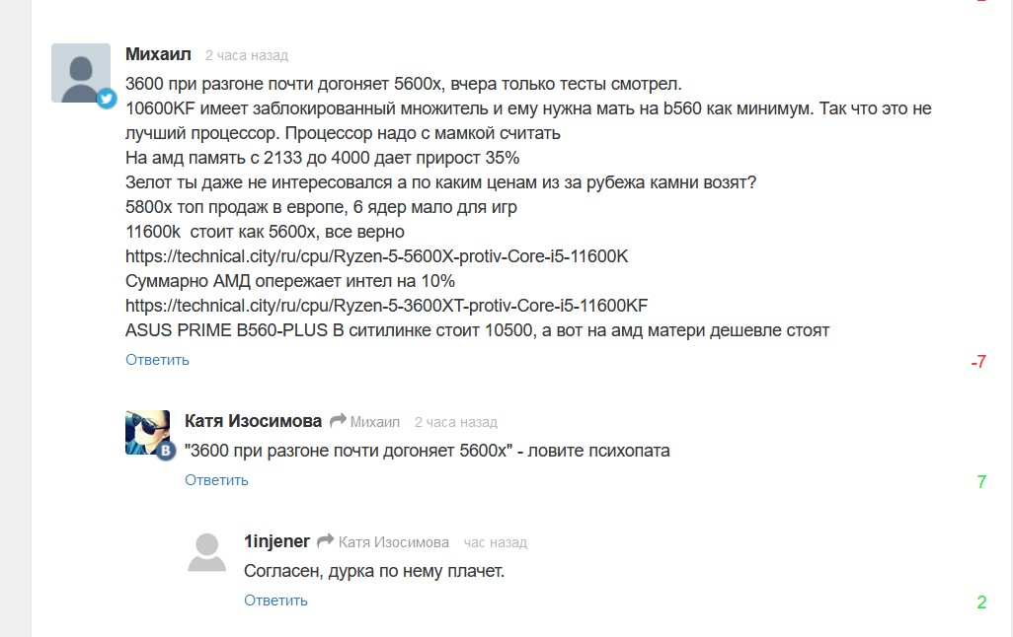Reply to Михаил's comment
The height and width of the screenshot is (637, 1013).
click(157, 360)
